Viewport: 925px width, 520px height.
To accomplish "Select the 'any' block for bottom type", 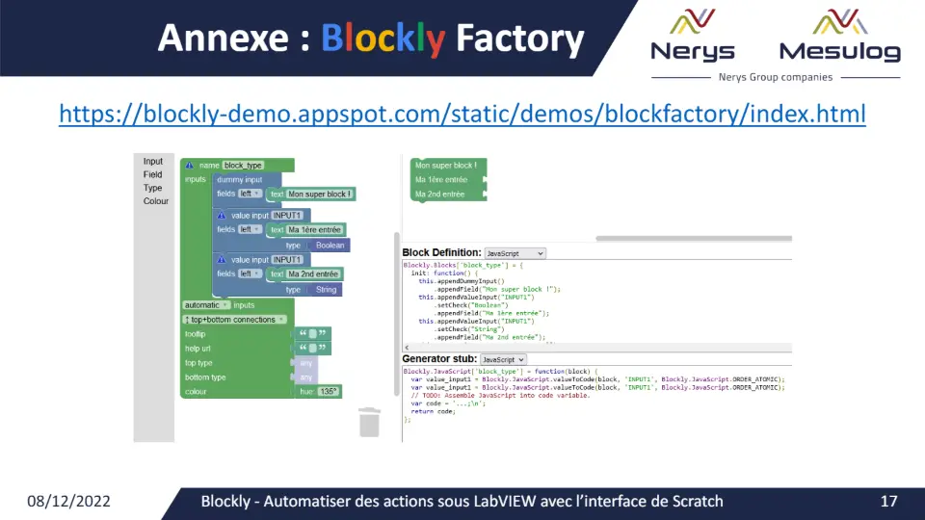I will pyautogui.click(x=305, y=377).
